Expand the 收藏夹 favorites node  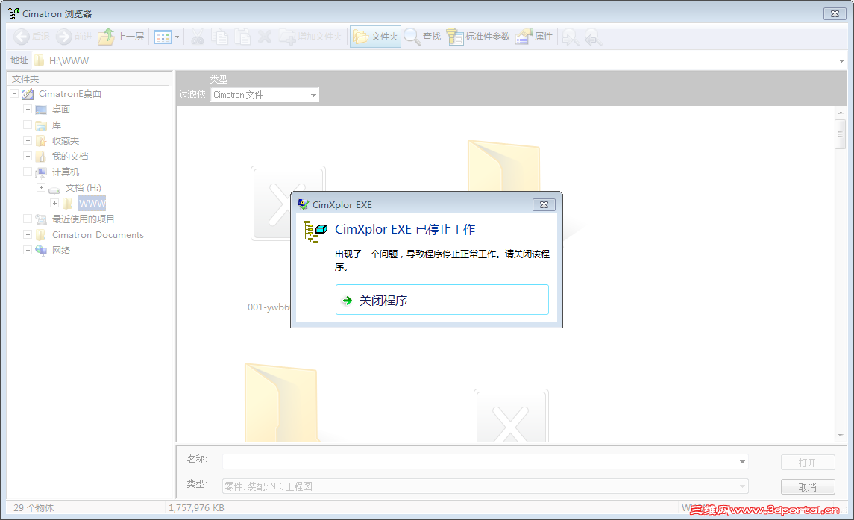28,140
